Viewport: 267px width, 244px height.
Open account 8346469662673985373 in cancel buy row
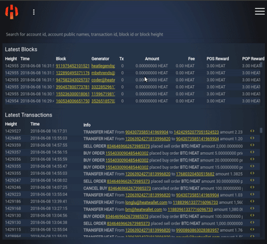point(129,188)
